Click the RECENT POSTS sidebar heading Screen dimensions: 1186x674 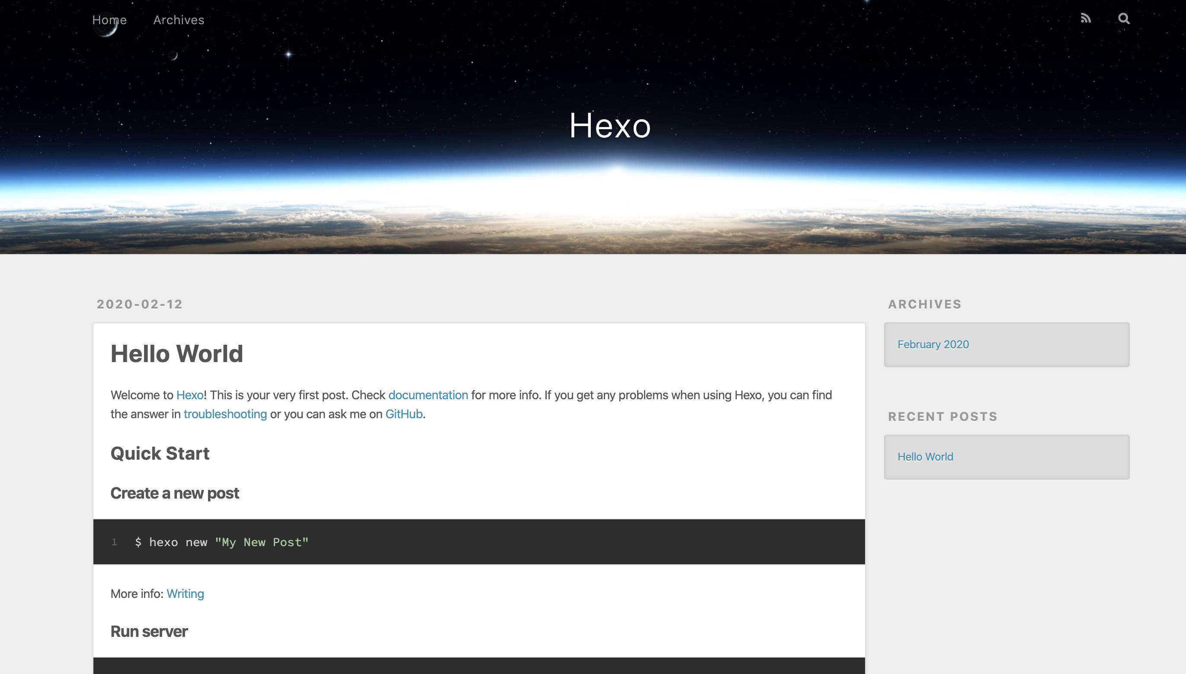pos(943,416)
